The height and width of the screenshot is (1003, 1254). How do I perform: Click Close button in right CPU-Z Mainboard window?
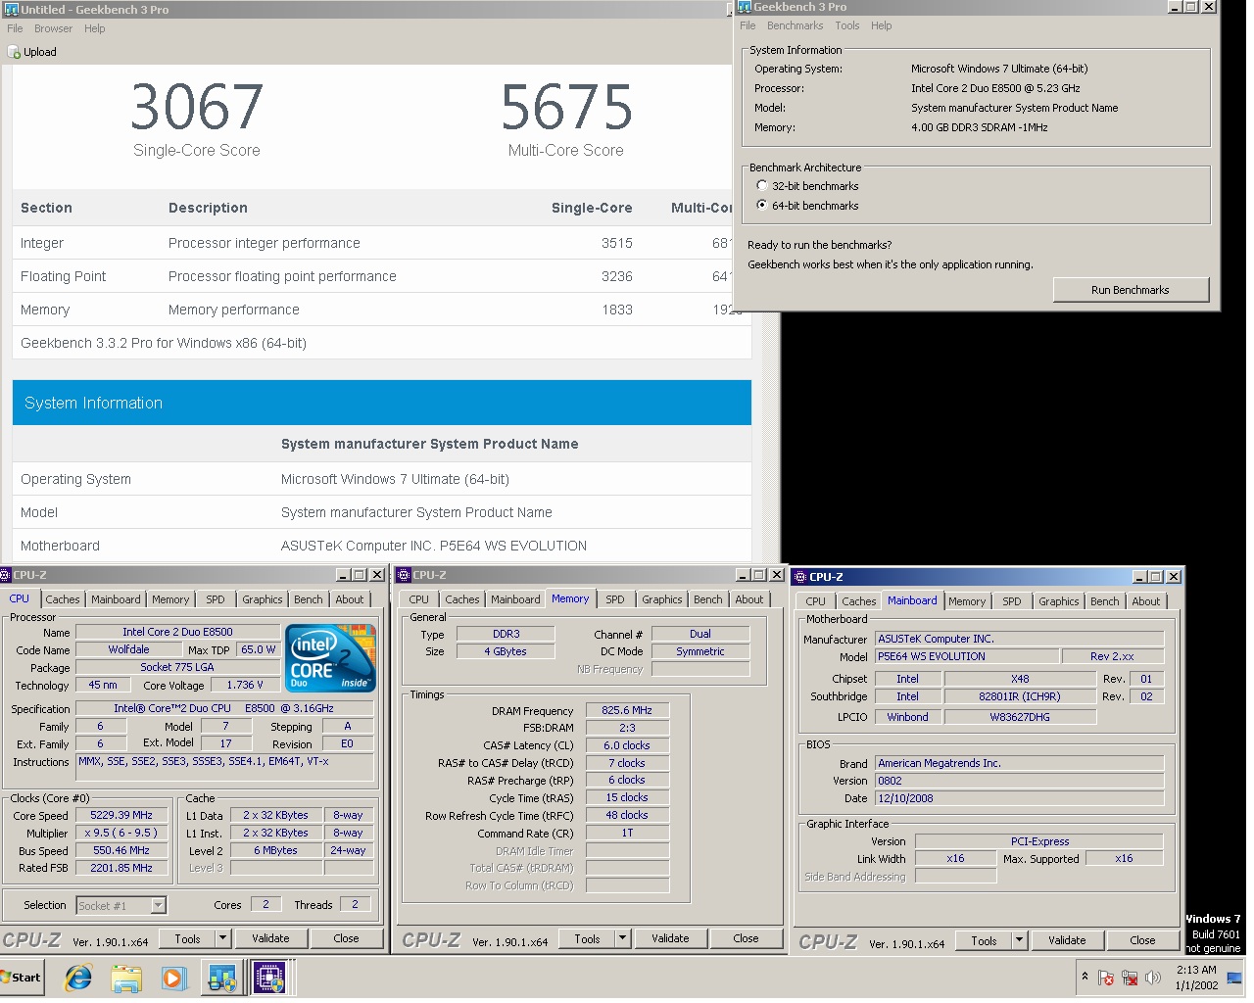pyautogui.click(x=1142, y=940)
